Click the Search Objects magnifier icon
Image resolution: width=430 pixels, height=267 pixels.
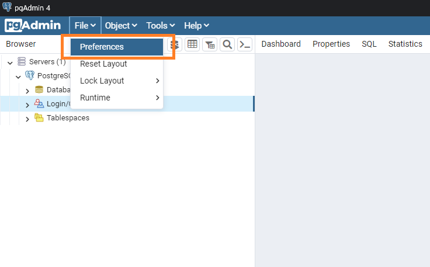click(x=227, y=44)
